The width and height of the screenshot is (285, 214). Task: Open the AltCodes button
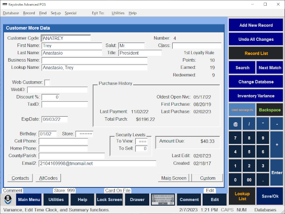[x=49, y=178]
